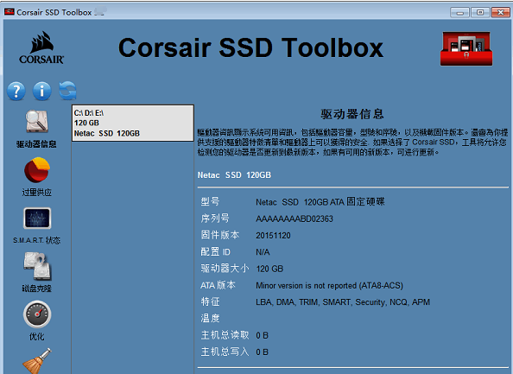Click the 驱动器大小 value 120 GB

tap(269, 269)
